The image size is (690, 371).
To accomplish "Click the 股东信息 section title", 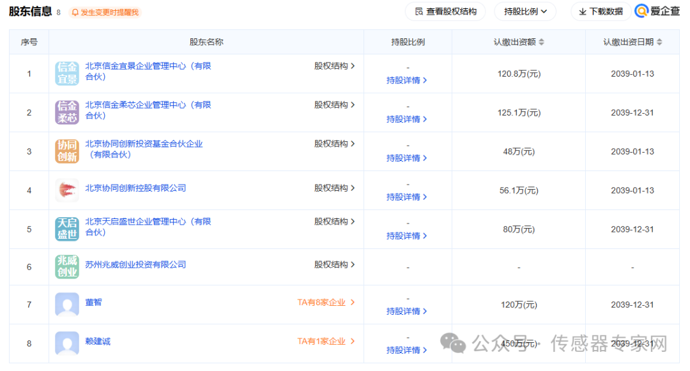I will pyautogui.click(x=31, y=11).
